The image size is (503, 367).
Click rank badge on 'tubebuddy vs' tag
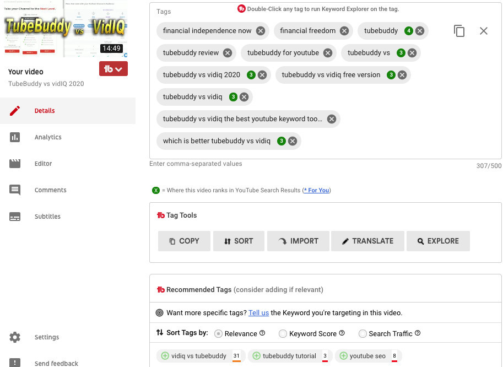pos(401,53)
